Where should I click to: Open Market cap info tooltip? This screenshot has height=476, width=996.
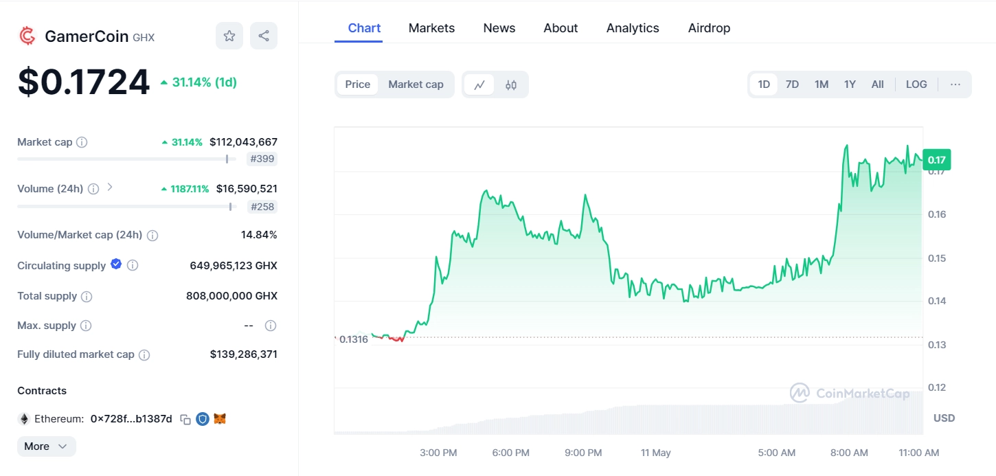[82, 142]
